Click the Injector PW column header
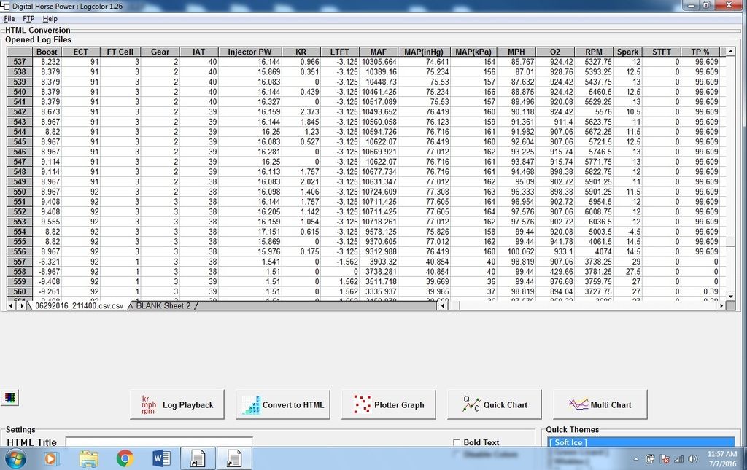Image resolution: width=747 pixels, height=470 pixels. [249, 52]
